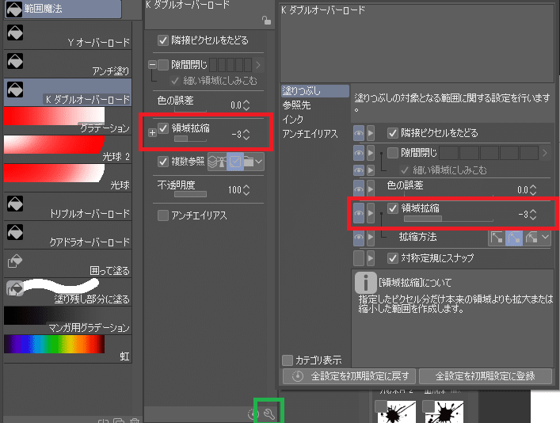Select the 光球 2 gradient preset

tap(68, 149)
